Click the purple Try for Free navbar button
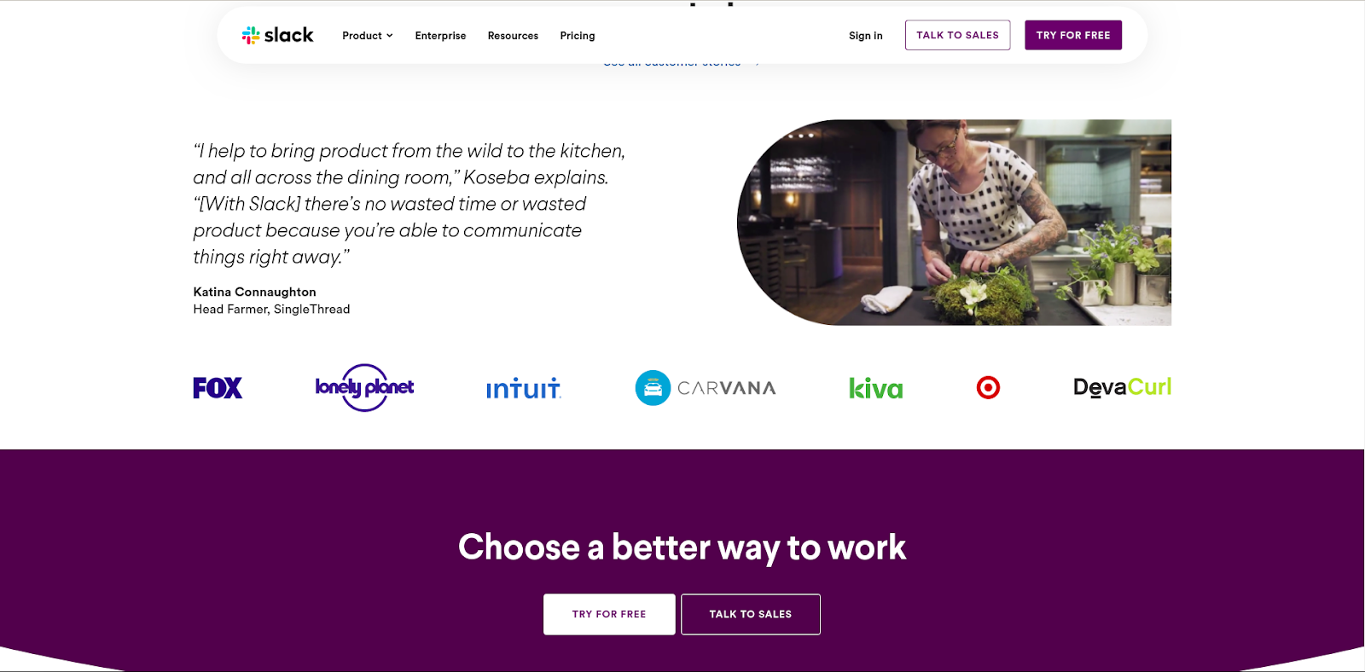 1073,35
